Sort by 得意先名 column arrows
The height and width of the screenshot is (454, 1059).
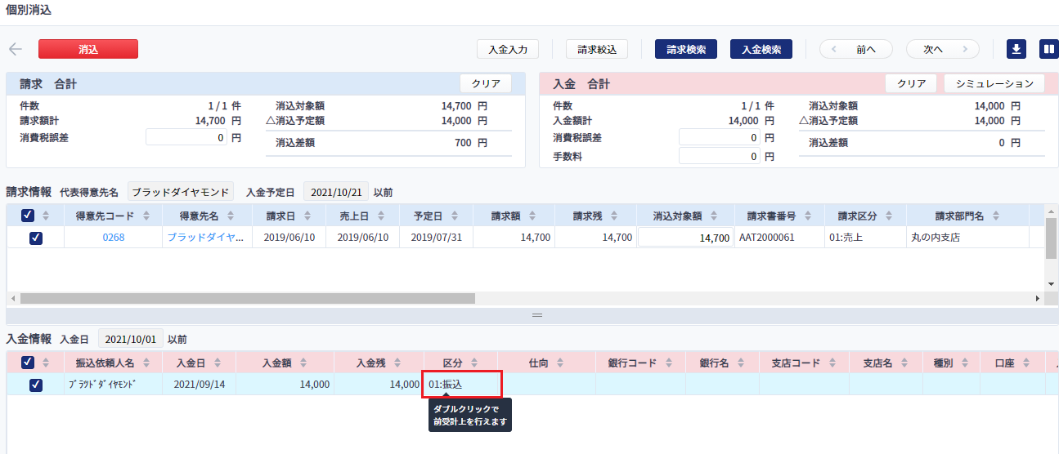point(231,216)
